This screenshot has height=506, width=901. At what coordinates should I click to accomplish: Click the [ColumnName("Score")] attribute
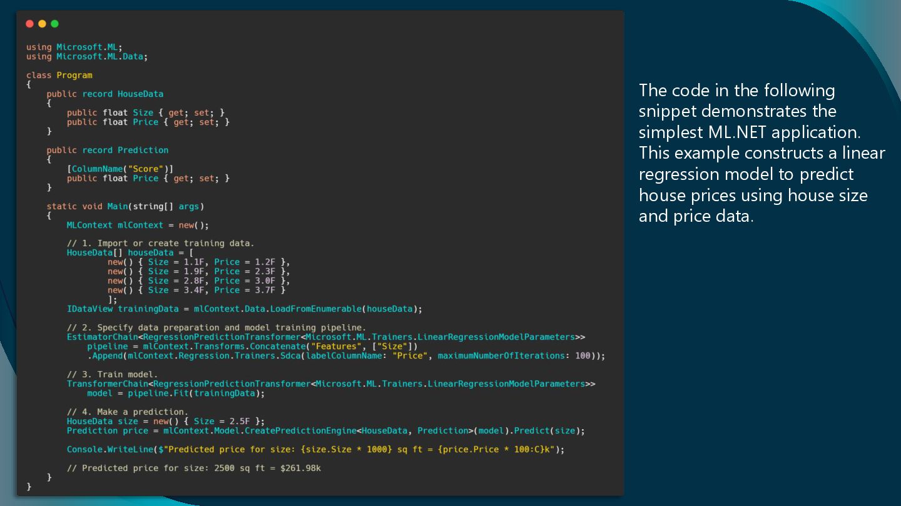click(120, 169)
